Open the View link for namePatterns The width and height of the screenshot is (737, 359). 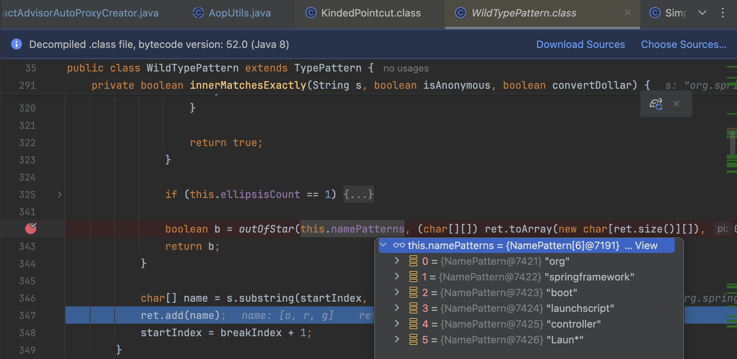coord(646,245)
